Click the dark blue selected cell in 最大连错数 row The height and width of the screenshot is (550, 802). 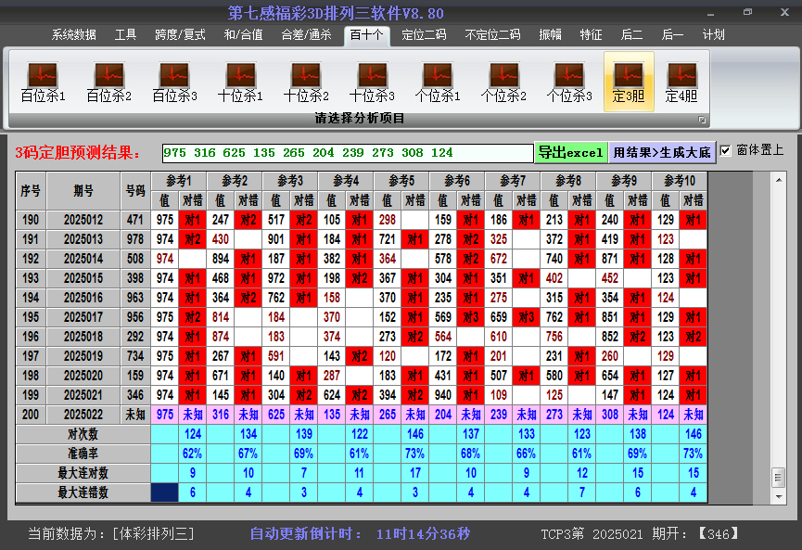pos(165,492)
